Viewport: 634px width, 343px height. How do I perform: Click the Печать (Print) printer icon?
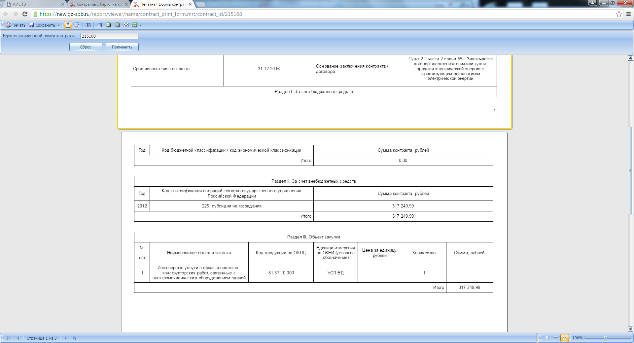coord(8,25)
